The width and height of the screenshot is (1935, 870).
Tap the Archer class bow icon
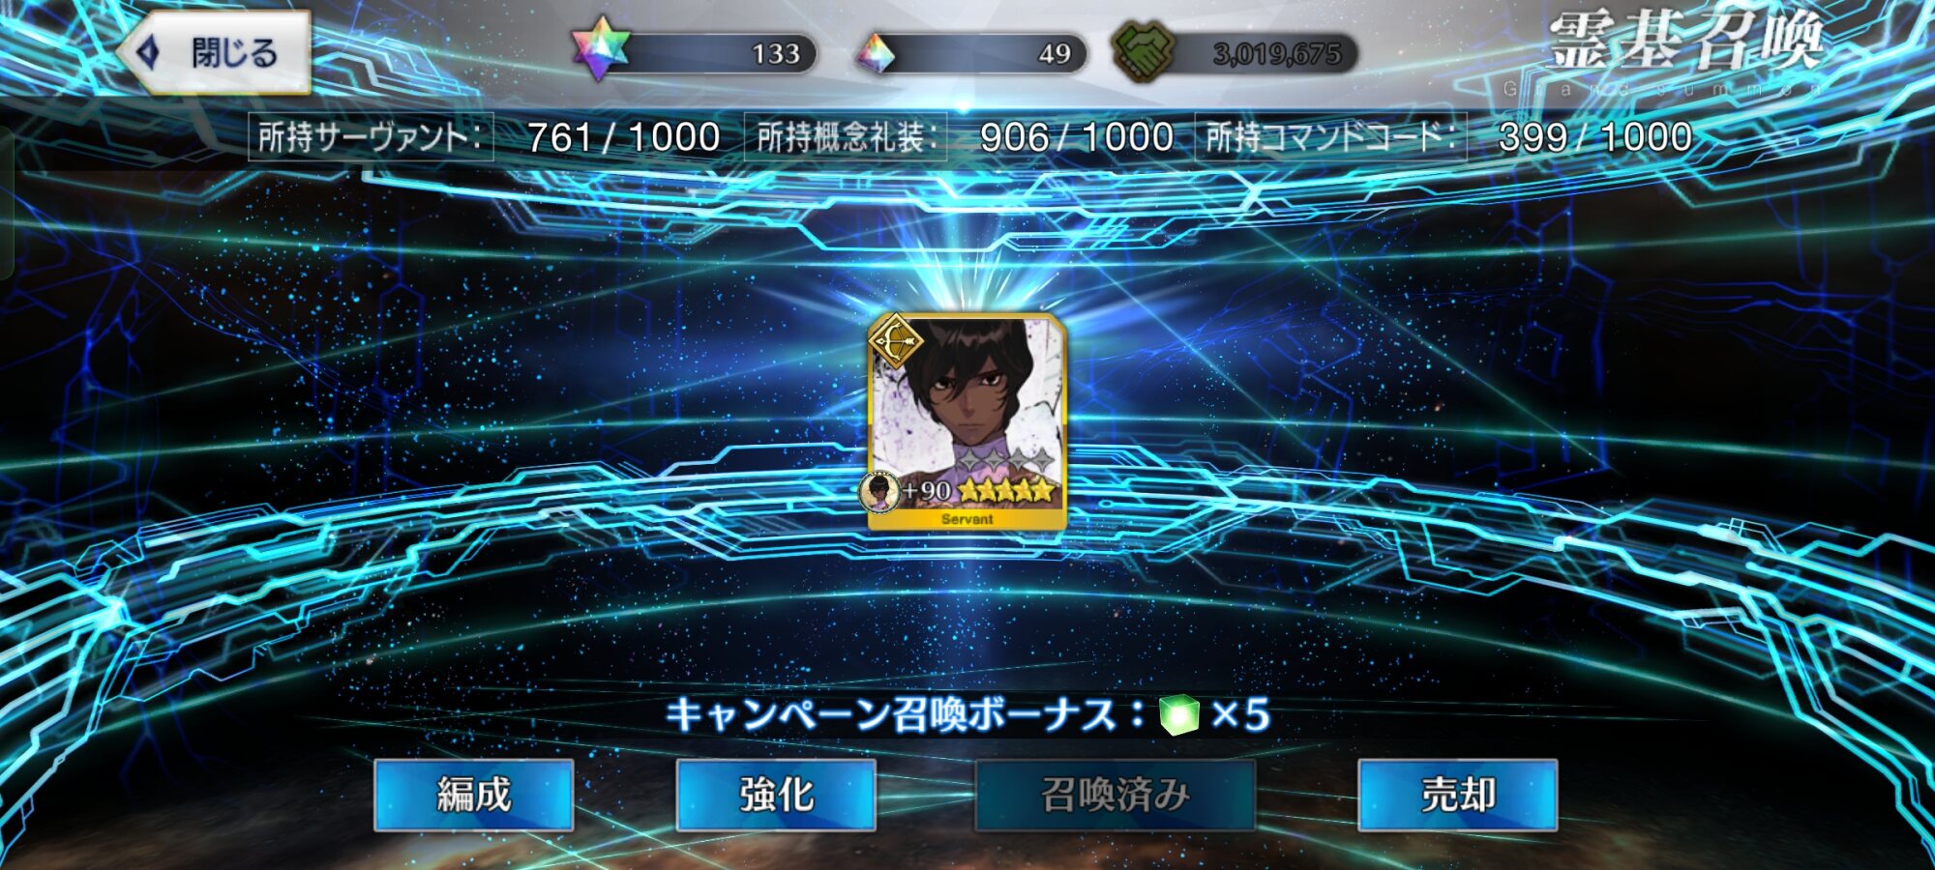pos(896,341)
